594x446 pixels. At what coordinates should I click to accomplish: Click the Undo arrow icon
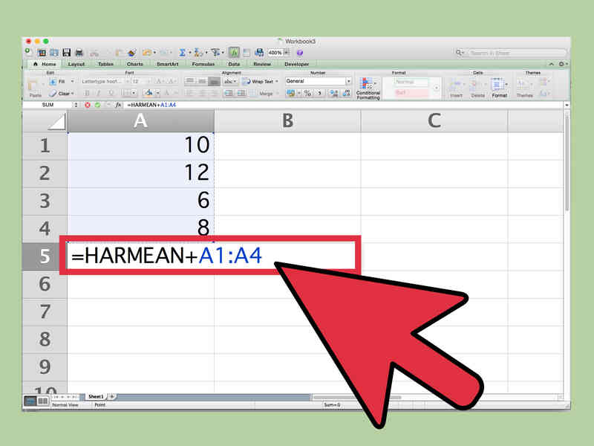pyautogui.click(x=147, y=53)
